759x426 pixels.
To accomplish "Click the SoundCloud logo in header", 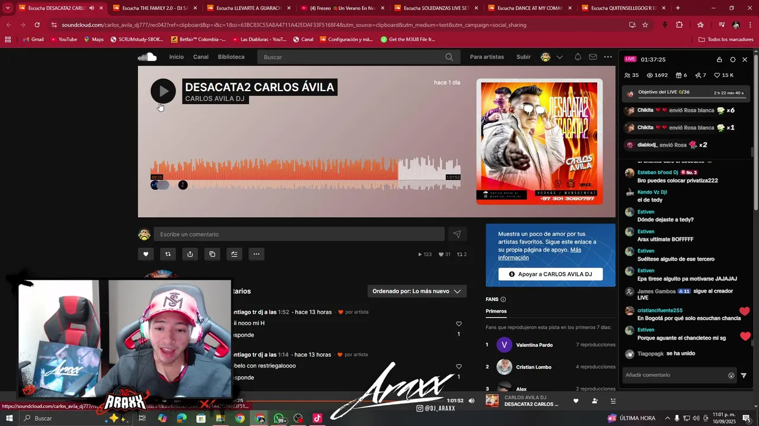I will (x=147, y=57).
